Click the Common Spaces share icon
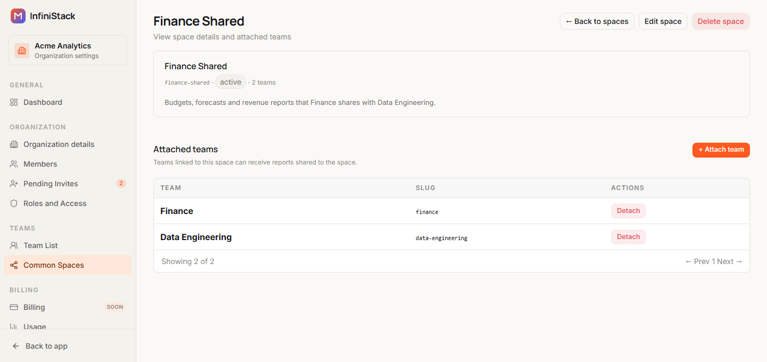The width and height of the screenshot is (767, 362). pos(14,265)
